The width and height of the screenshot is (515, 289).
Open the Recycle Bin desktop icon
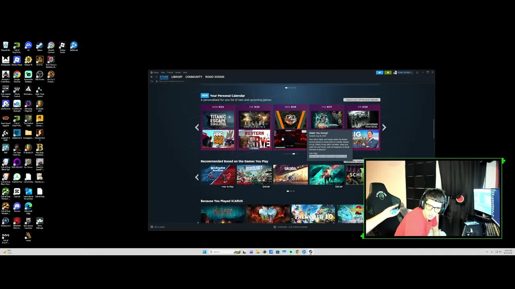(x=6, y=47)
